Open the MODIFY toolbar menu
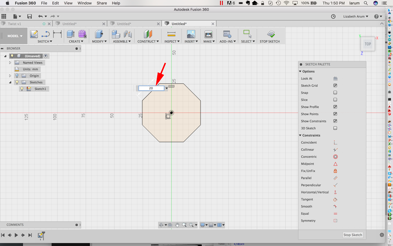Image resolution: width=393 pixels, height=246 pixels. (99, 41)
